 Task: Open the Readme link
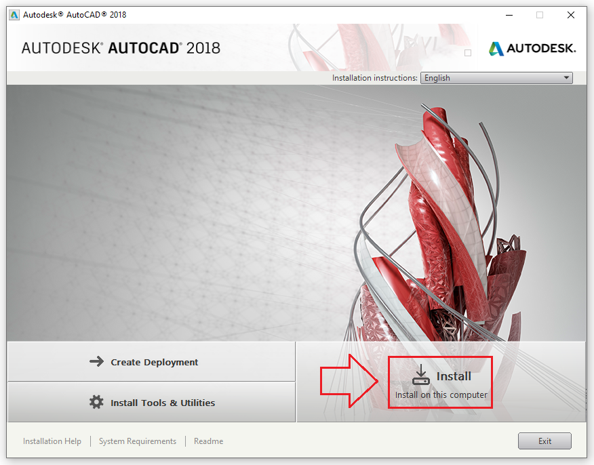tap(208, 441)
